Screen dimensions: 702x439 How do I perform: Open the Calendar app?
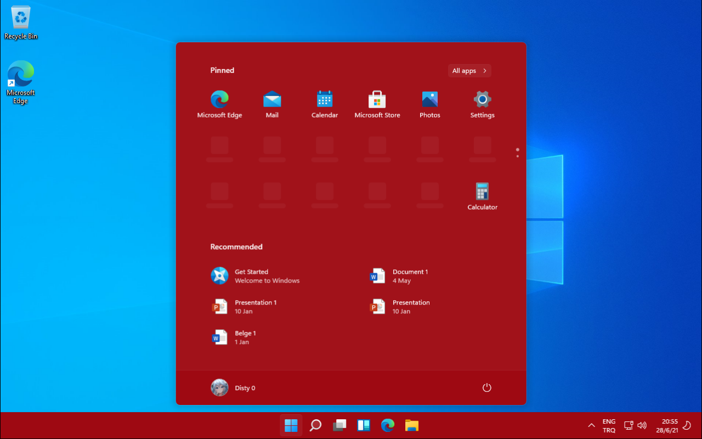[x=325, y=104]
